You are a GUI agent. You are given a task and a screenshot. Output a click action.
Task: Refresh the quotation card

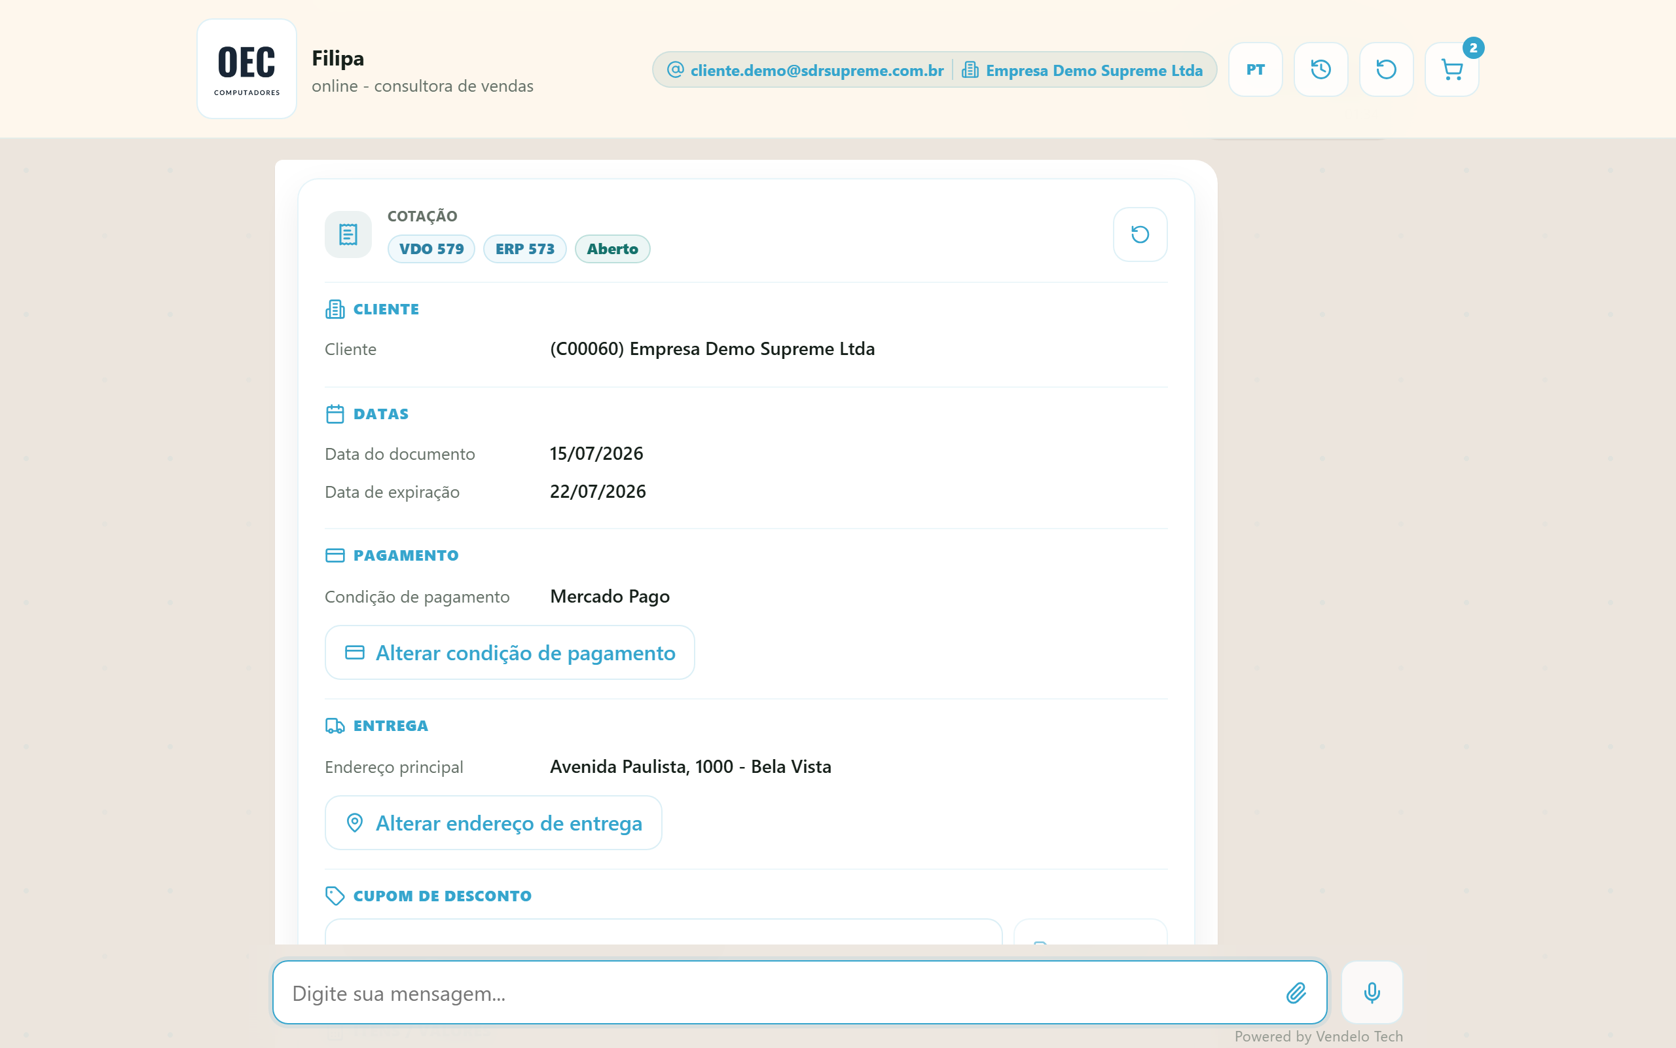tap(1140, 234)
